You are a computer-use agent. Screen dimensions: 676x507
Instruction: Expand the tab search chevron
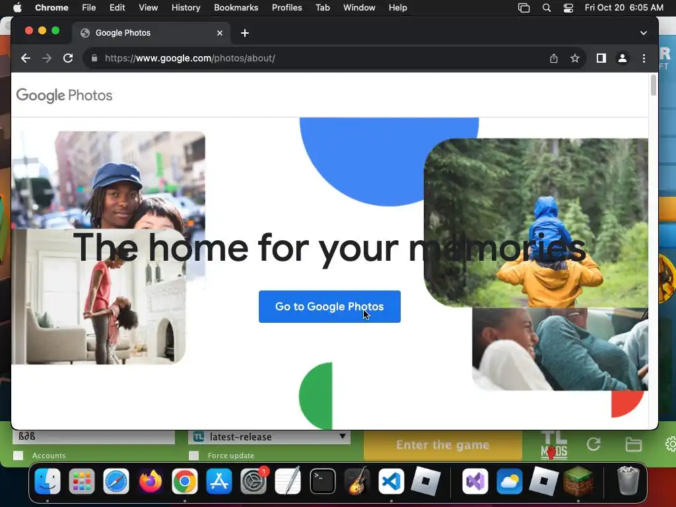[643, 33]
